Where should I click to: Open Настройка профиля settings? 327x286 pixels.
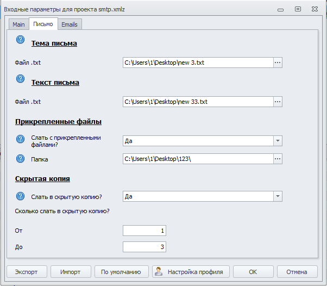191,272
